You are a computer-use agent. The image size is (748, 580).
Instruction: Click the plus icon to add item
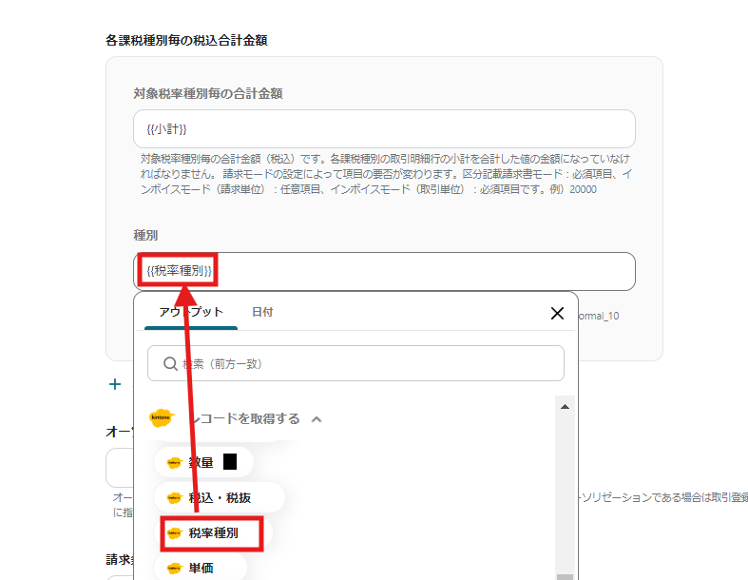coord(115,384)
